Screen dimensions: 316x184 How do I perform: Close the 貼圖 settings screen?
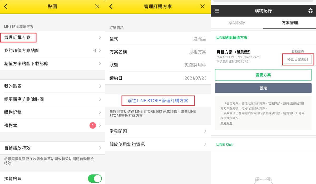click(x=97, y=7)
